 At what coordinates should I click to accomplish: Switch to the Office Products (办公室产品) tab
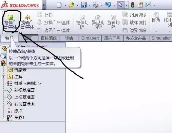pyautogui.click(x=136, y=38)
